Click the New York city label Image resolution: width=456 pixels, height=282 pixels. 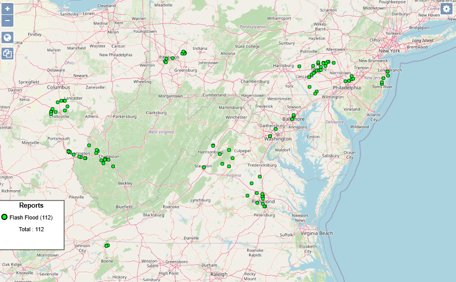click(389, 51)
